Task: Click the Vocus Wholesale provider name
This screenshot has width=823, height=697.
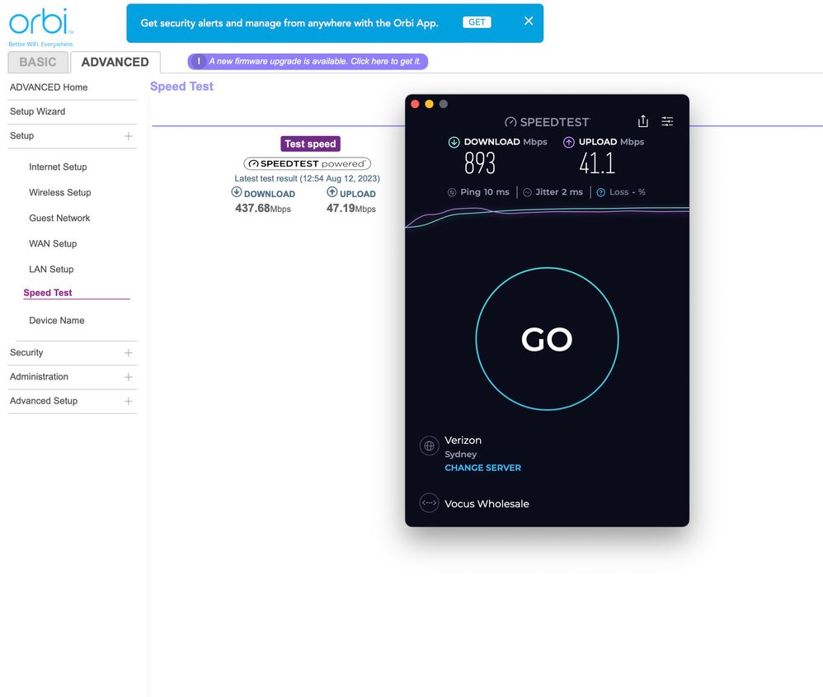Action: coord(487,504)
